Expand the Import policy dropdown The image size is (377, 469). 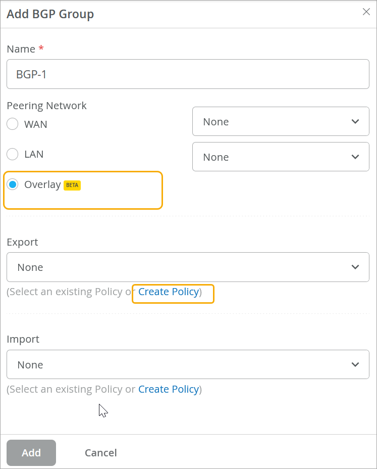[x=188, y=365]
